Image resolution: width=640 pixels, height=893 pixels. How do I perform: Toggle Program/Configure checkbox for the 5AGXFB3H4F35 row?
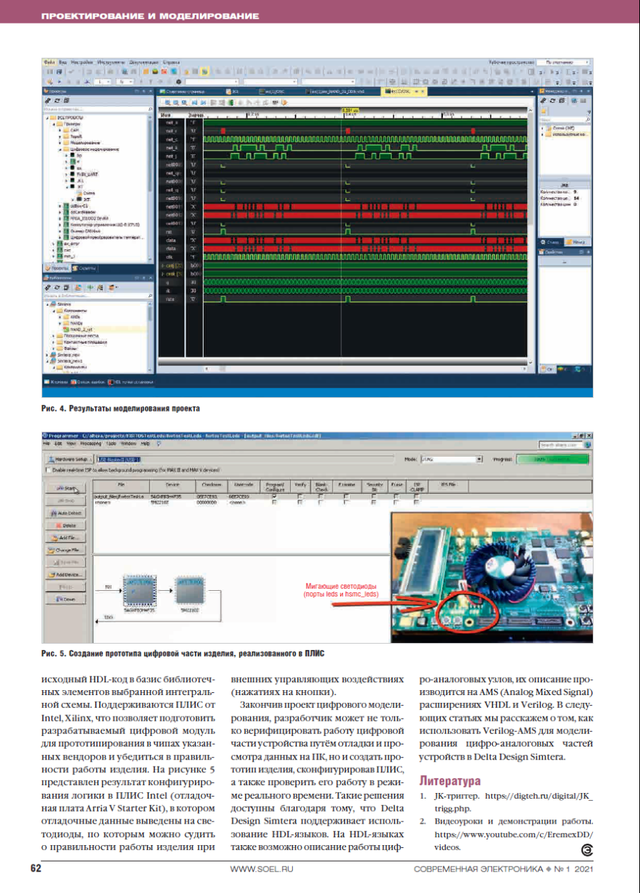coord(274,496)
